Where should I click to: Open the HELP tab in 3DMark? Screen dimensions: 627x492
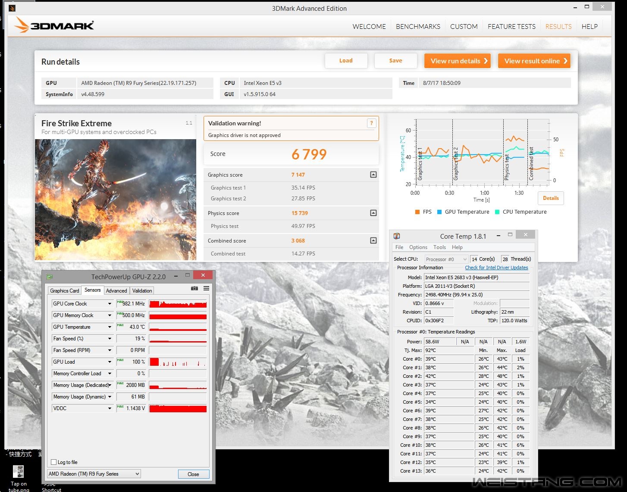(x=589, y=26)
